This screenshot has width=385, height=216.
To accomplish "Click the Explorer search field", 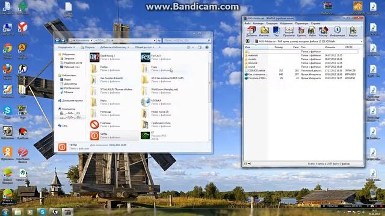I will (186, 40).
